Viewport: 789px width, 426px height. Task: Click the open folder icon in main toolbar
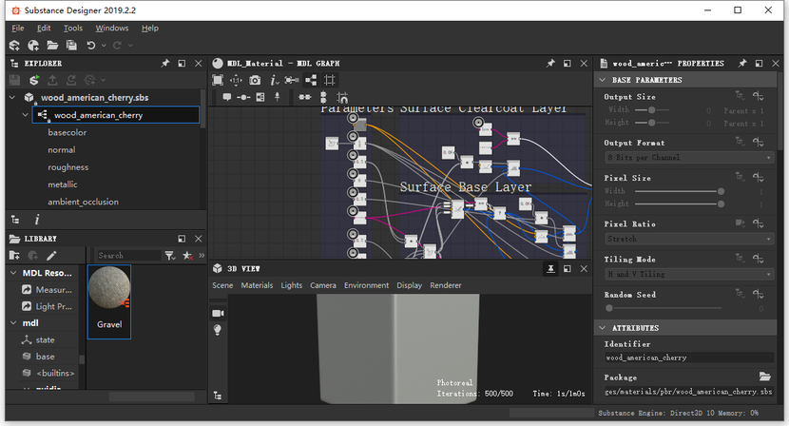pyautogui.click(x=52, y=46)
